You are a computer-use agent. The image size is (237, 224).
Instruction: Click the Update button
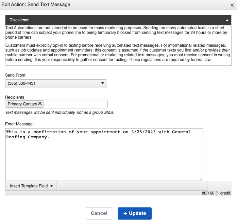tap(135, 213)
